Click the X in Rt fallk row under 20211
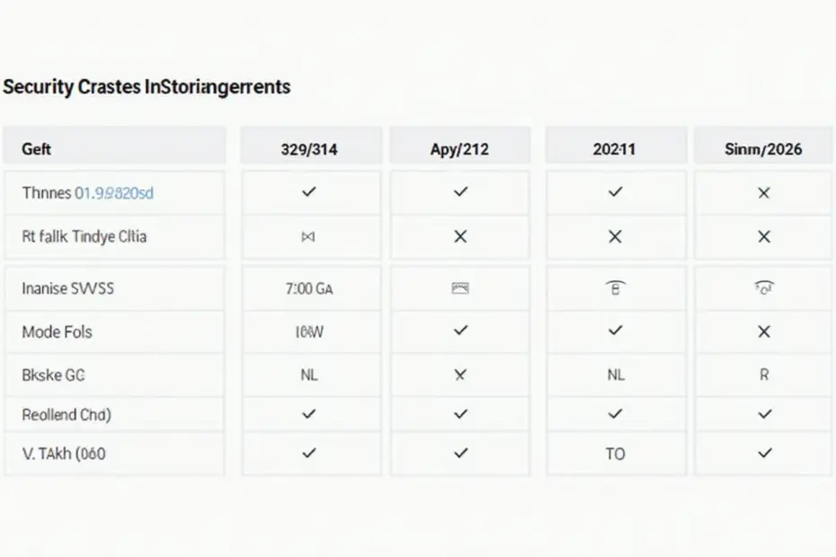836x557 pixels. [x=615, y=236]
